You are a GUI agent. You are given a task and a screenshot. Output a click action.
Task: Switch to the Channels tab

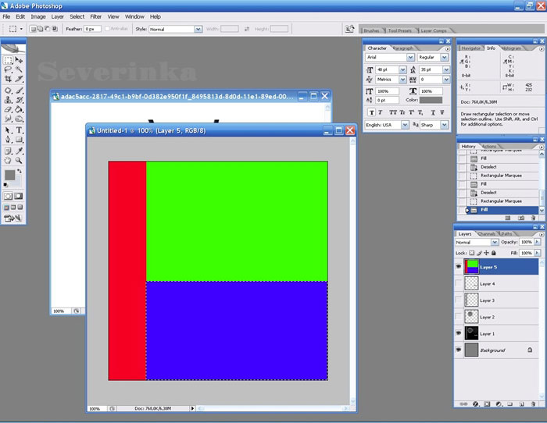[x=487, y=233]
